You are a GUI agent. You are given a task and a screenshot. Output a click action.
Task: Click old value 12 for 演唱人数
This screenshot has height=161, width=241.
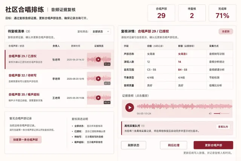click(148, 62)
